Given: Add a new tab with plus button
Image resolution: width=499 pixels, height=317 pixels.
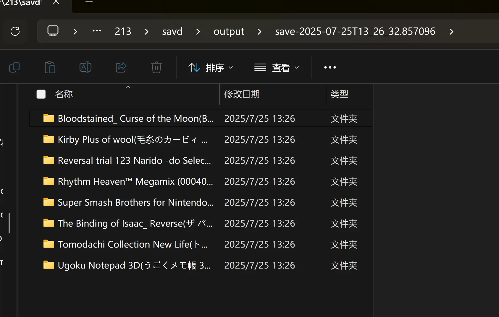Looking at the screenshot, I should pyautogui.click(x=89, y=3).
